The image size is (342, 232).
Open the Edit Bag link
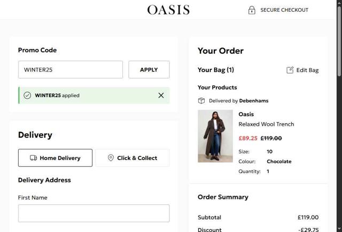coord(307,70)
